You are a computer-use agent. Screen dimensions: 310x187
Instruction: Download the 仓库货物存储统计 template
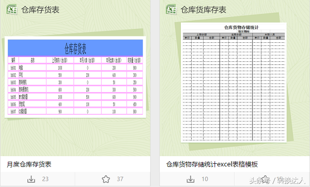pyautogui.click(x=190, y=179)
